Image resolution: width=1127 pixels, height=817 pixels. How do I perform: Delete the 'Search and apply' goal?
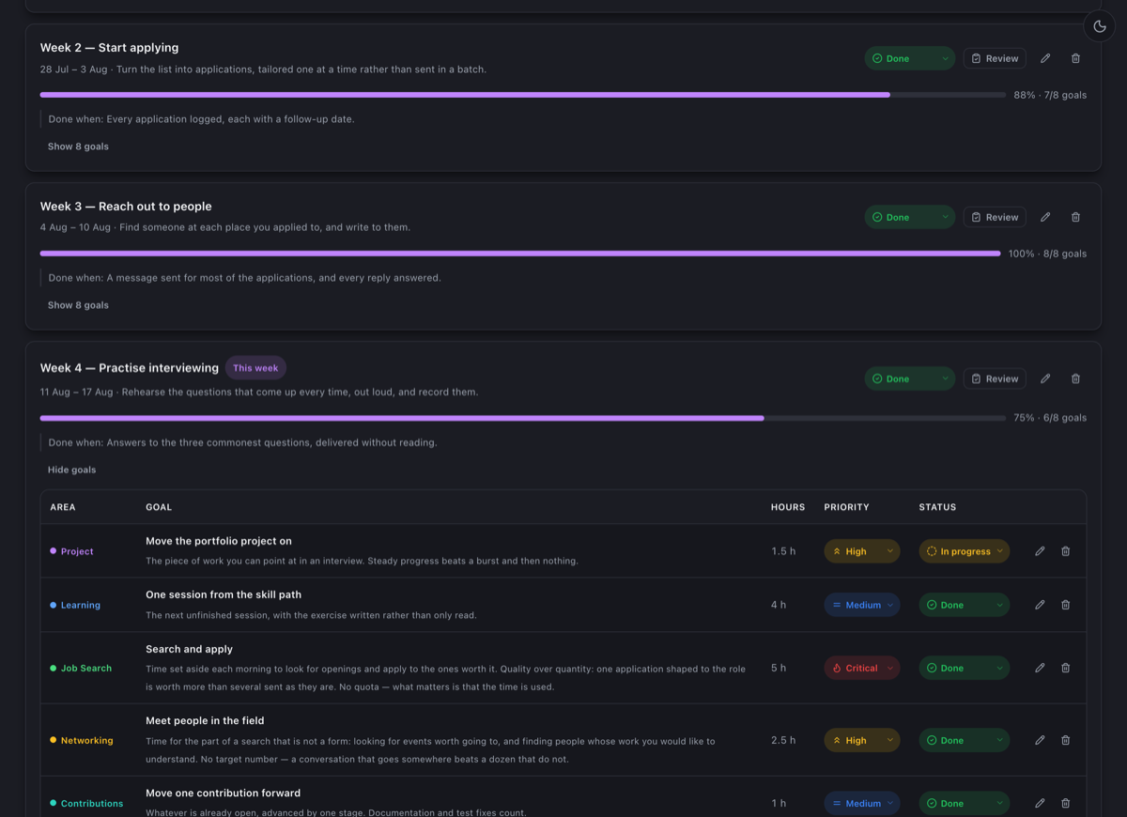click(1065, 668)
